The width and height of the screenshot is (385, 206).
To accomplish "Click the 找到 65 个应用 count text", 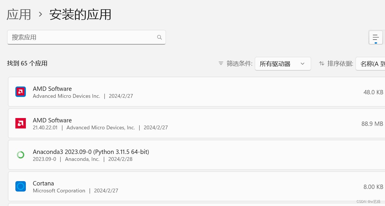I will coord(27,63).
